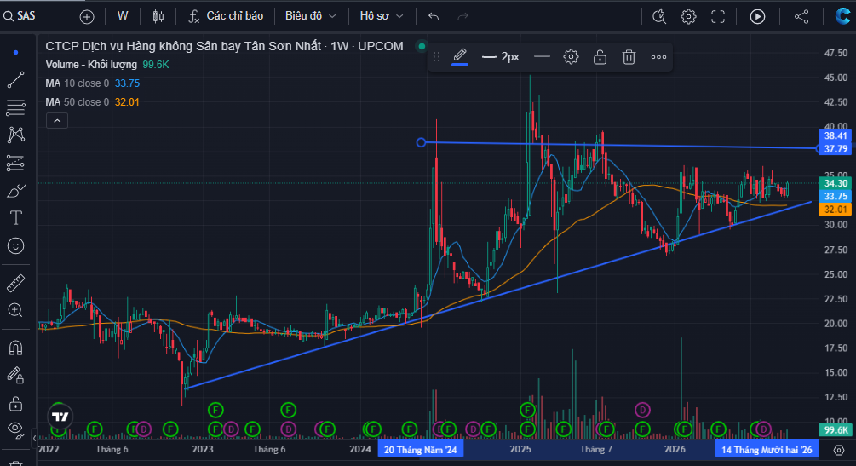Toggle magnet mode for drawings
The width and height of the screenshot is (856, 466).
(16, 348)
